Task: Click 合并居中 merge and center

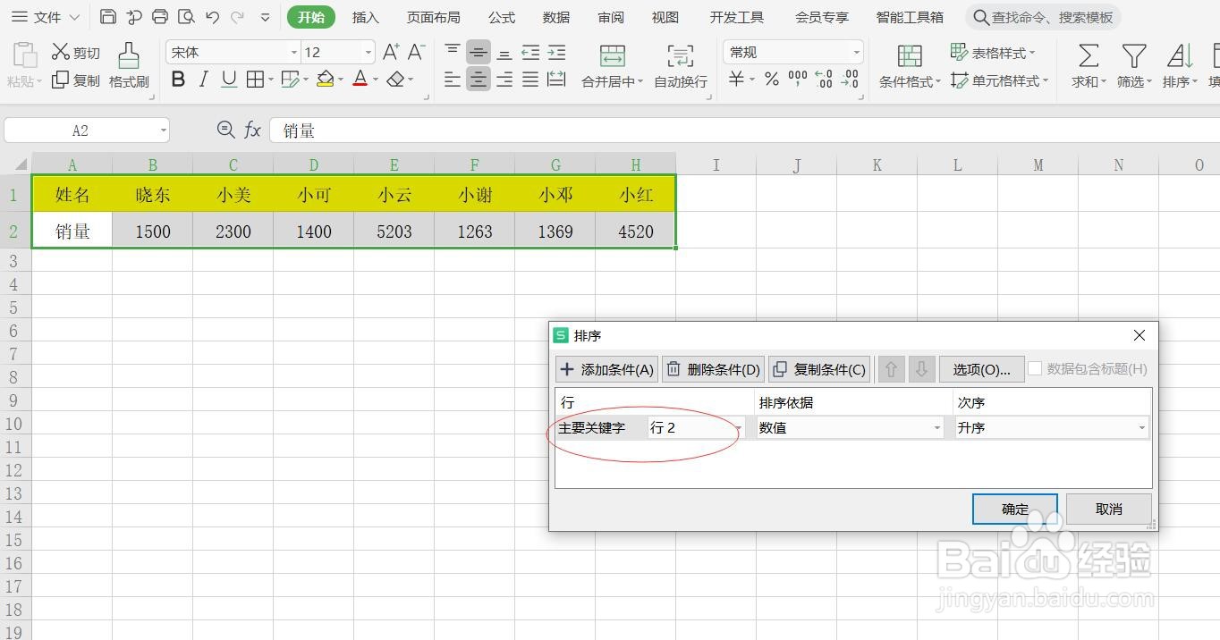Action: tap(612, 66)
